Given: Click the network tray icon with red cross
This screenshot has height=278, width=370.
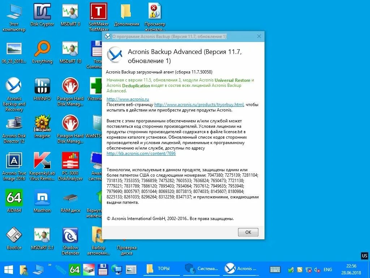Looking at the screenshot, I should tap(308, 269).
